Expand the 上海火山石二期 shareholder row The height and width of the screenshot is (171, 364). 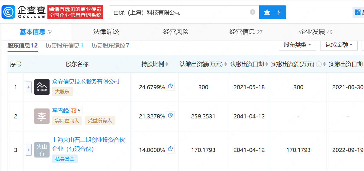click(x=29, y=150)
